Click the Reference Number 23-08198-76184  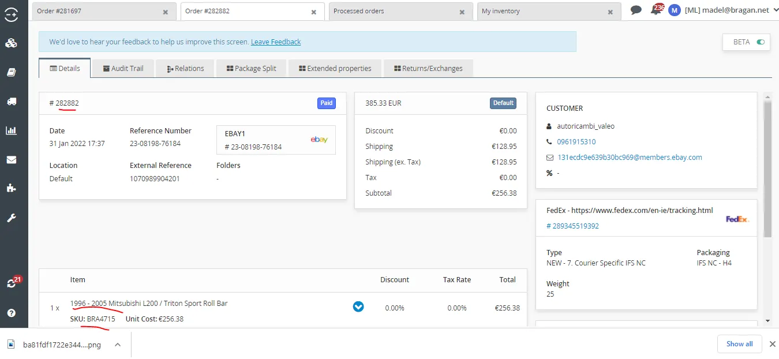155,143
